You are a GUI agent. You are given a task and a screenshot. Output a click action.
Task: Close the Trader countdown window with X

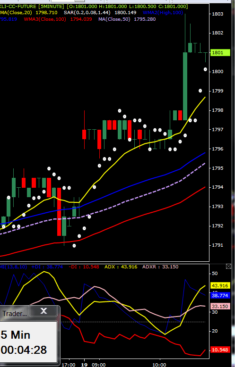[x=44, y=311]
